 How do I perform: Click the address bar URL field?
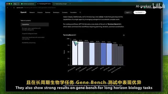tap(36, 8)
